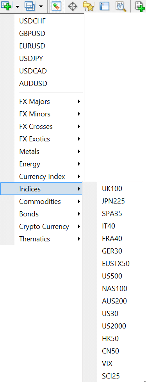Open the Data Window crosshair icon

tap(73, 6)
